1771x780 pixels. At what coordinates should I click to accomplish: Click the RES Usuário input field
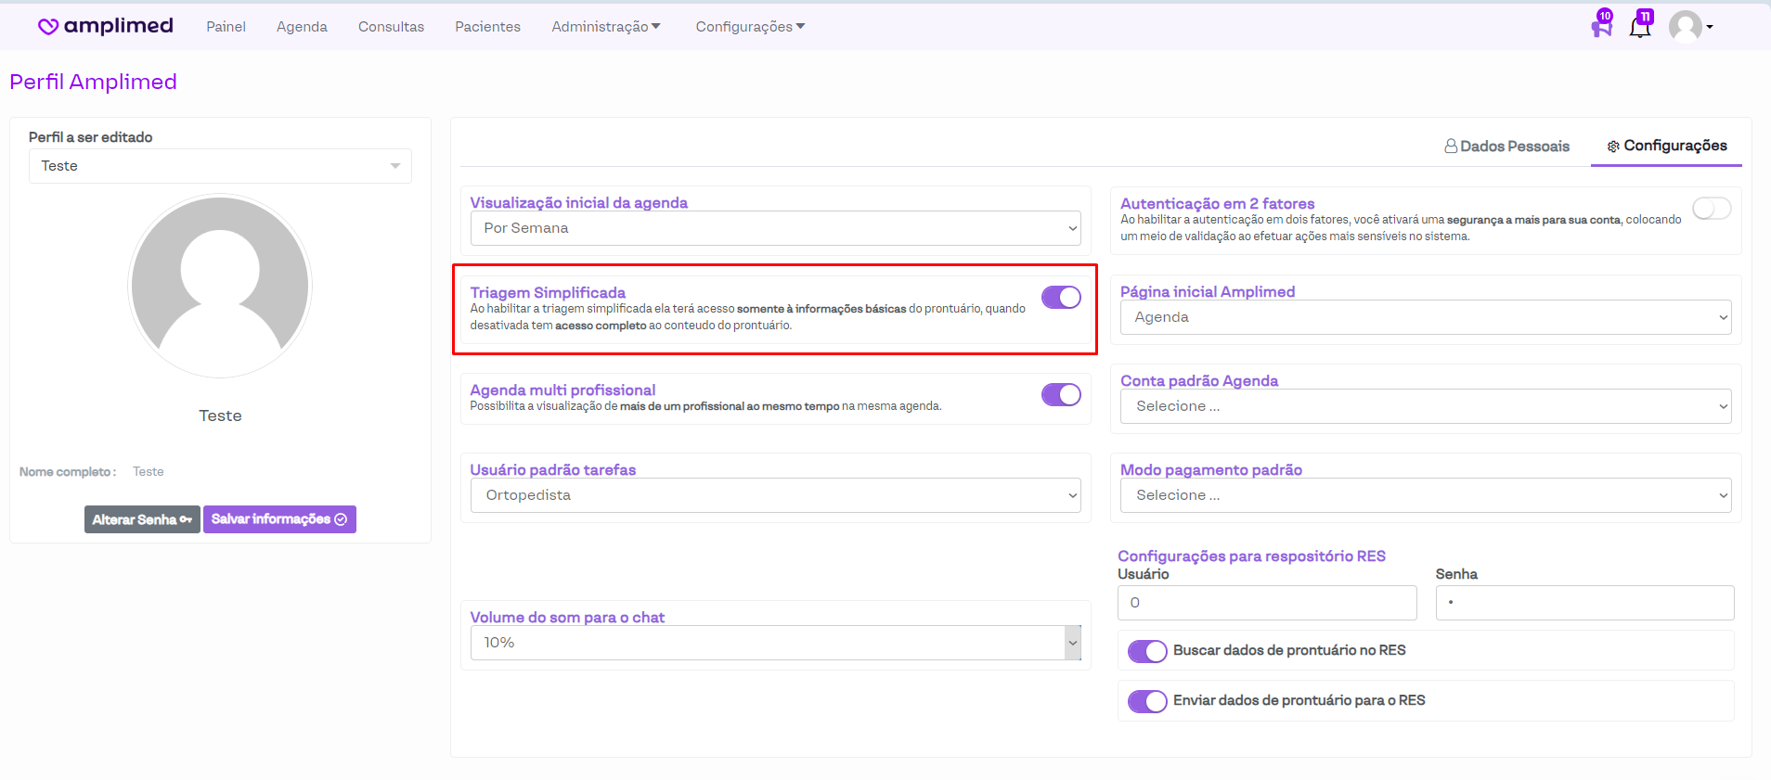tap(1267, 603)
